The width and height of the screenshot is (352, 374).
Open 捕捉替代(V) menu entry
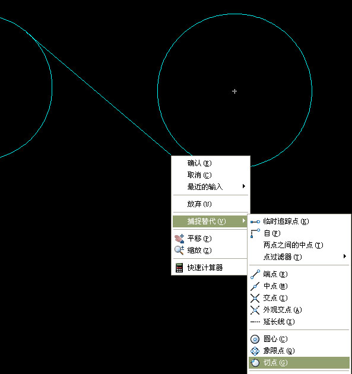[x=210, y=221]
